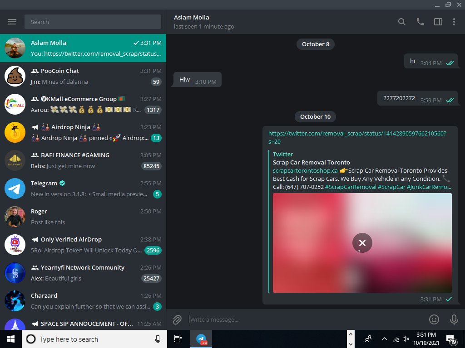Click the #ScrapCarRemoval hashtag

(351, 187)
